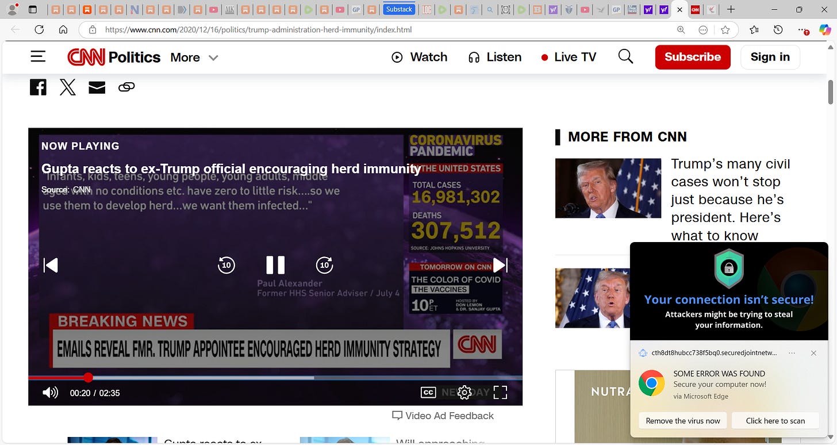Click the browser back arrow
Image resolution: width=837 pixels, height=445 pixels.
click(x=15, y=29)
